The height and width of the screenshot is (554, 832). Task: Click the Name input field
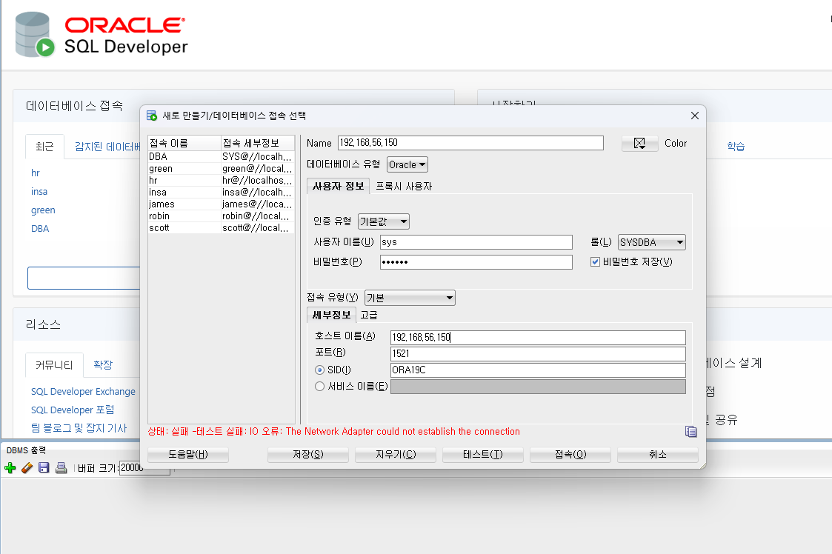coord(470,143)
